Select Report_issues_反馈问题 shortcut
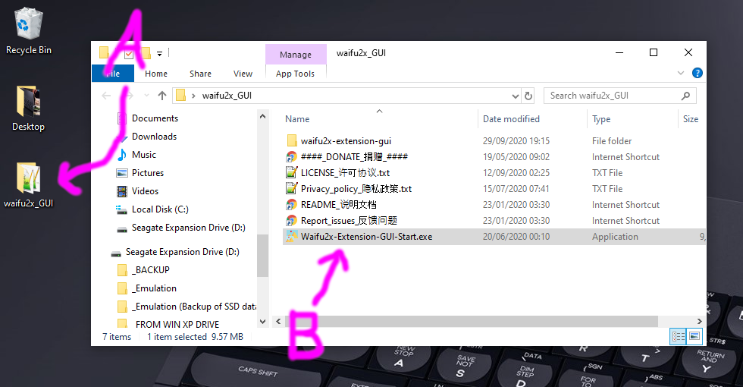 (349, 221)
